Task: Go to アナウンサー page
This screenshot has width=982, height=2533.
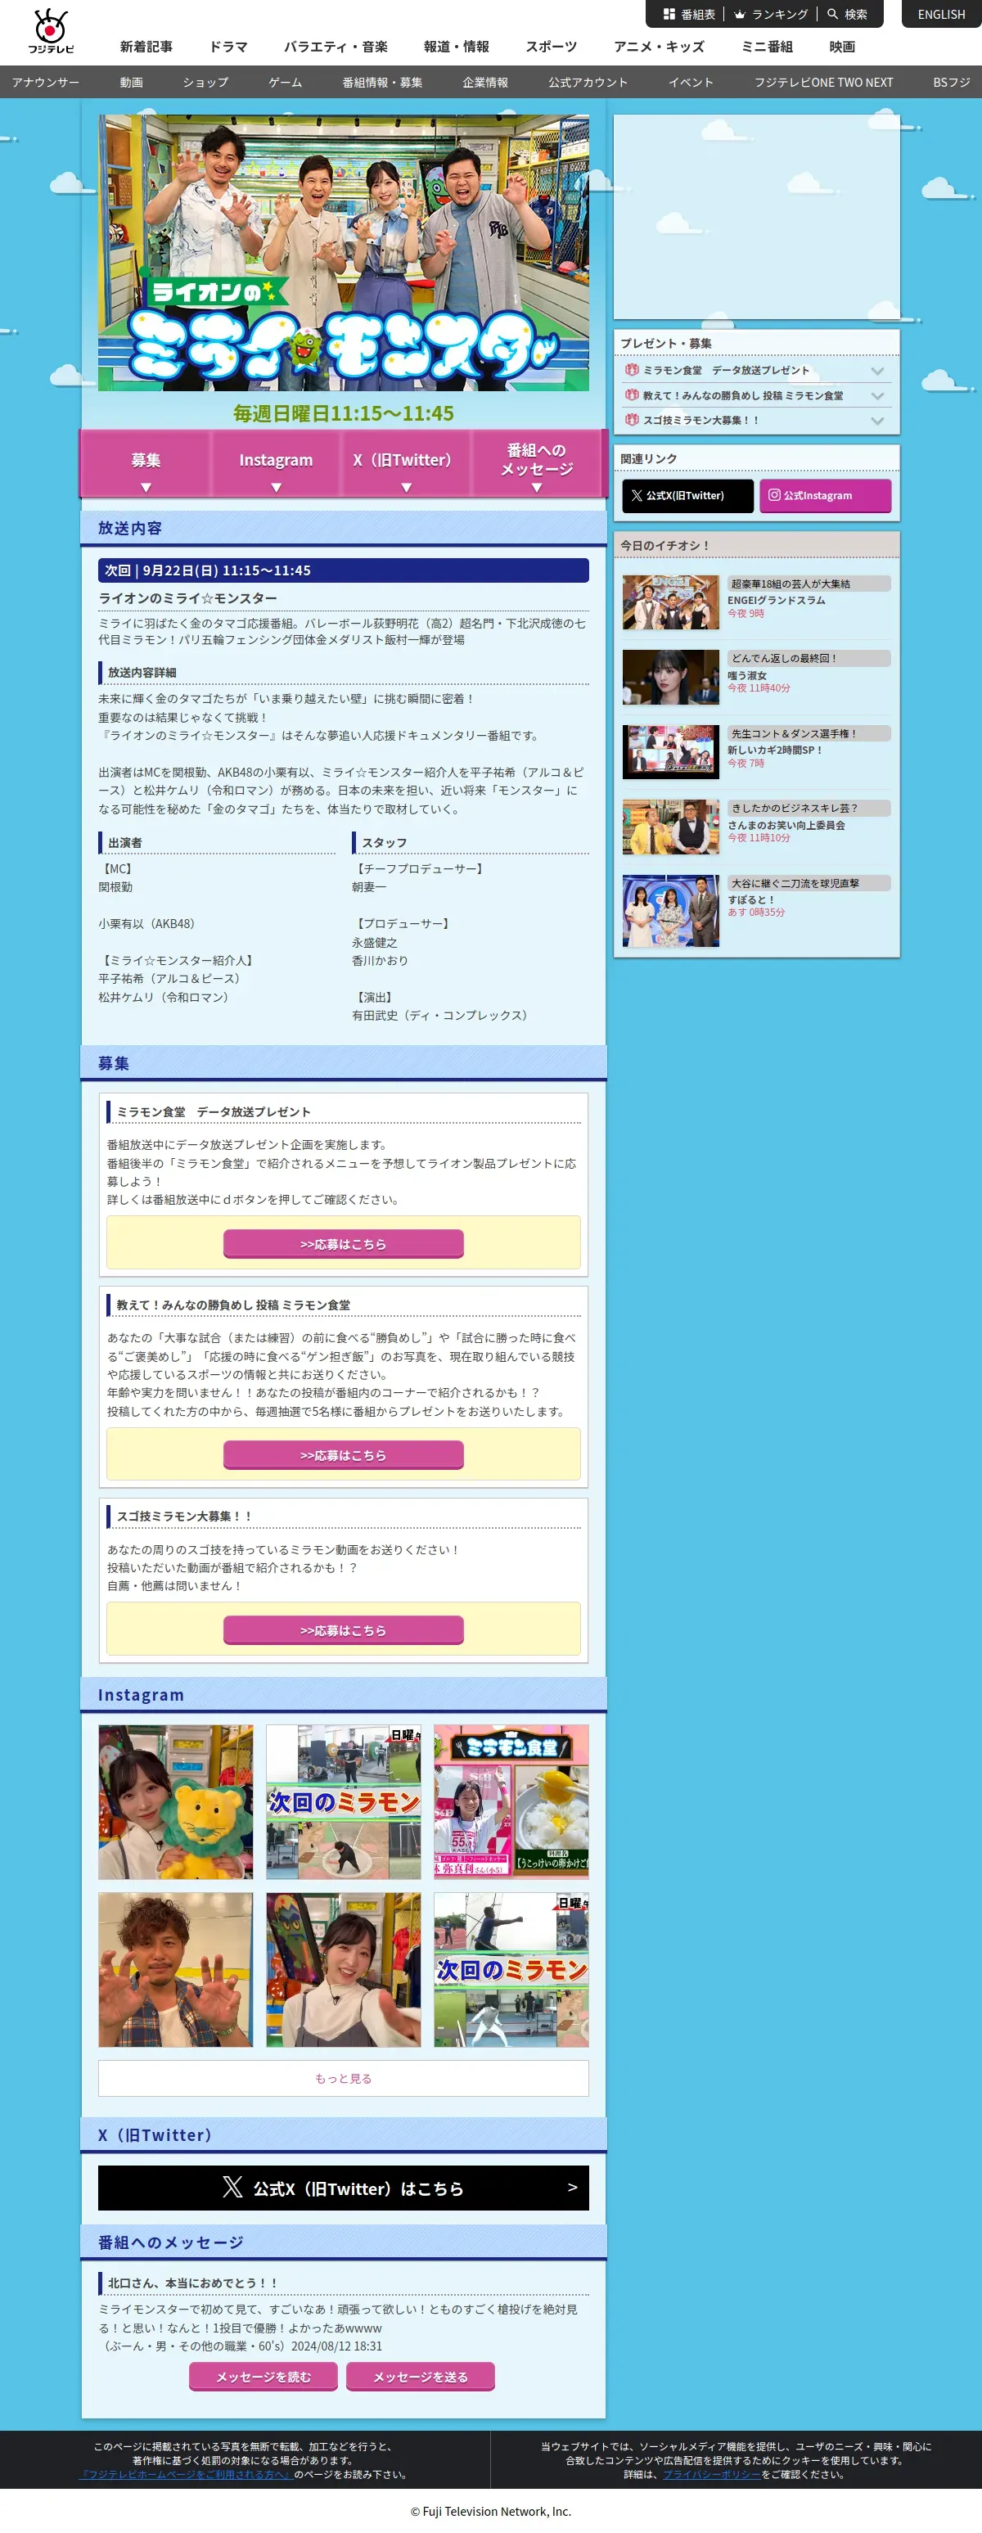Action: 46,83
